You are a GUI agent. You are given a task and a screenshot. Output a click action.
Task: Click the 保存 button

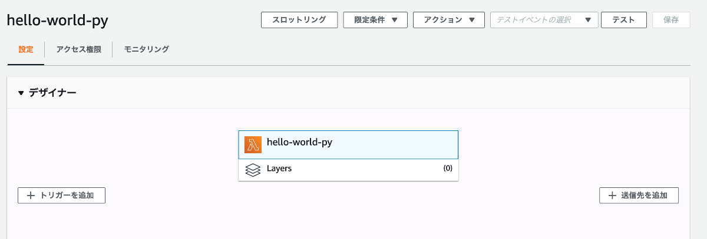[x=671, y=20]
